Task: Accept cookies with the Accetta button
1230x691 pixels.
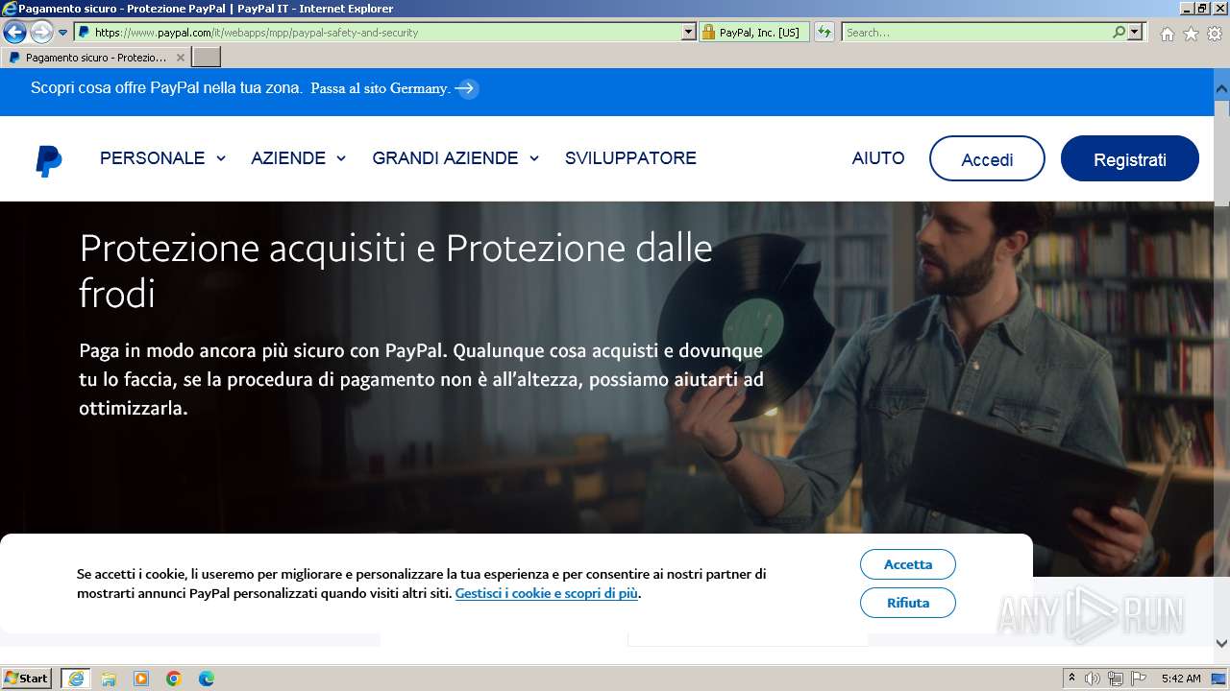Action: coord(908,564)
